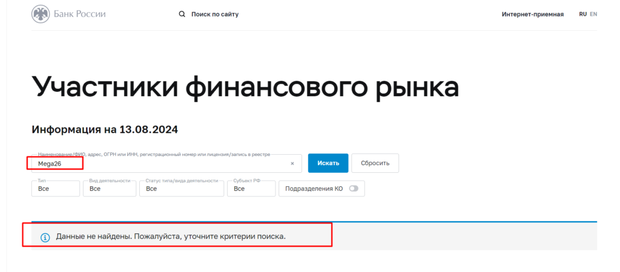Toggle the Подразделения КО switch
Viewport: 620px width, 272px height.
click(x=354, y=189)
